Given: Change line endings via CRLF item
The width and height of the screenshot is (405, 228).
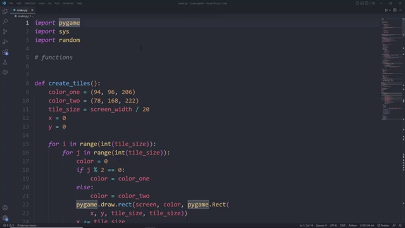Looking at the screenshot, I should (x=342, y=225).
